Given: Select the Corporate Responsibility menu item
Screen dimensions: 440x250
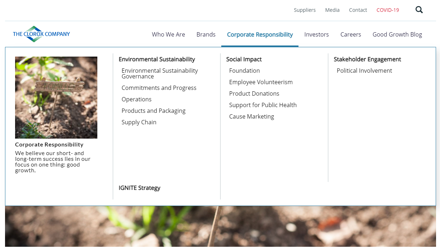Looking at the screenshot, I should pos(260,34).
